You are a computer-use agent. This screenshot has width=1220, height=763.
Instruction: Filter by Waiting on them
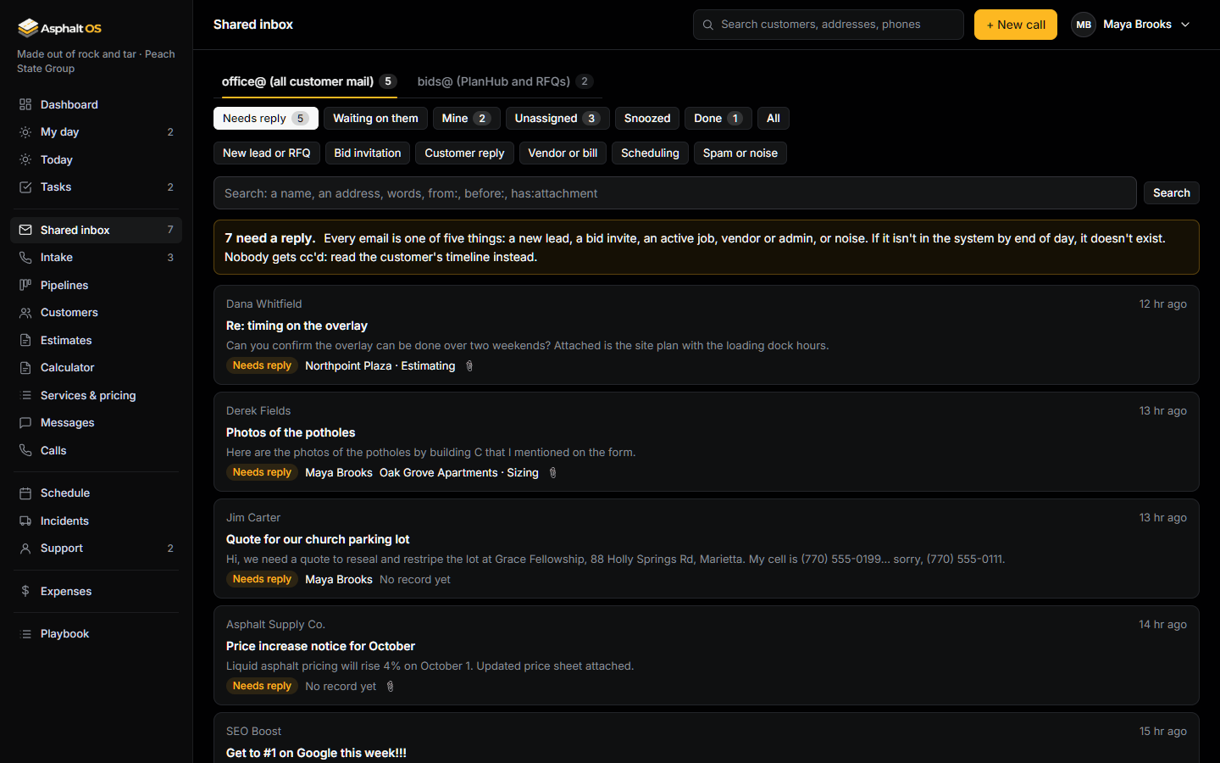[375, 119]
